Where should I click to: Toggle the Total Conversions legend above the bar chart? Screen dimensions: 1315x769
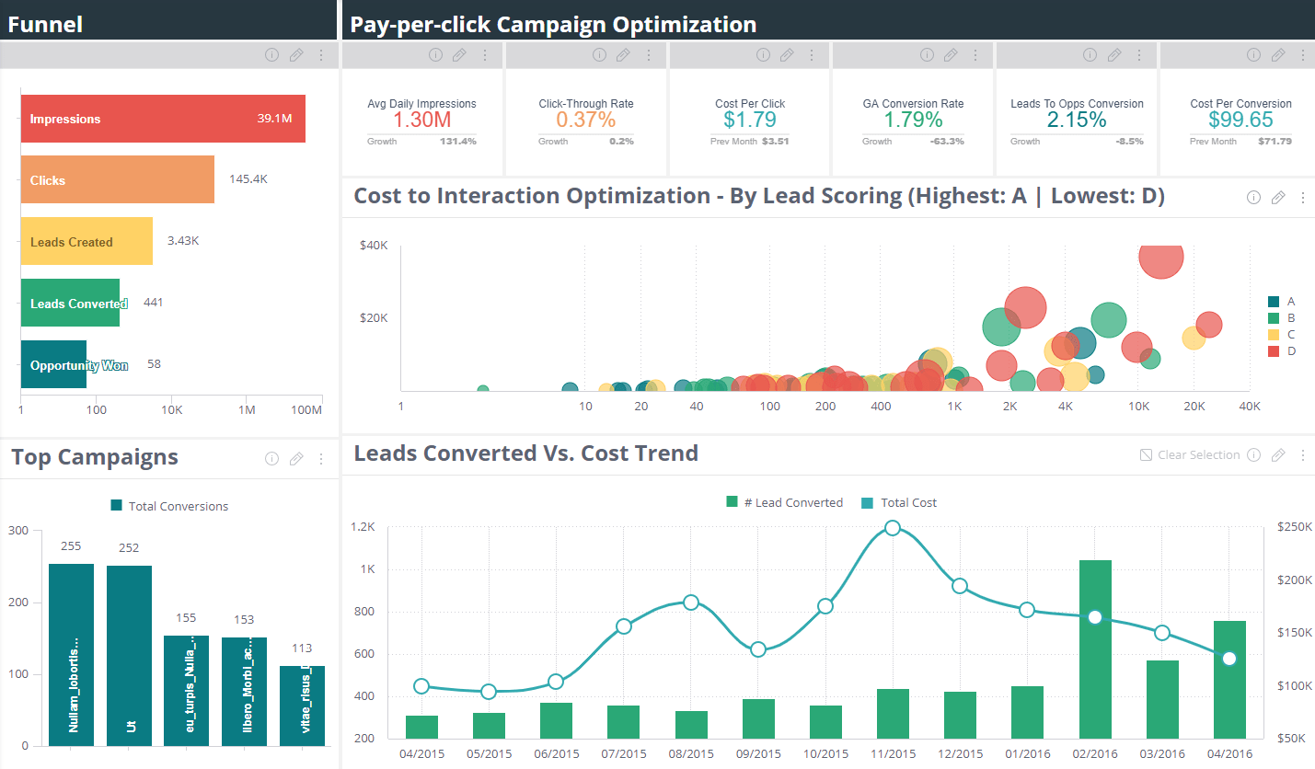coord(168,505)
